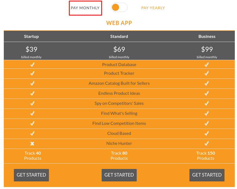This screenshot has height=189, width=237.
Task: Click the Business checkmark for Niche Hunter
Action: point(207,144)
